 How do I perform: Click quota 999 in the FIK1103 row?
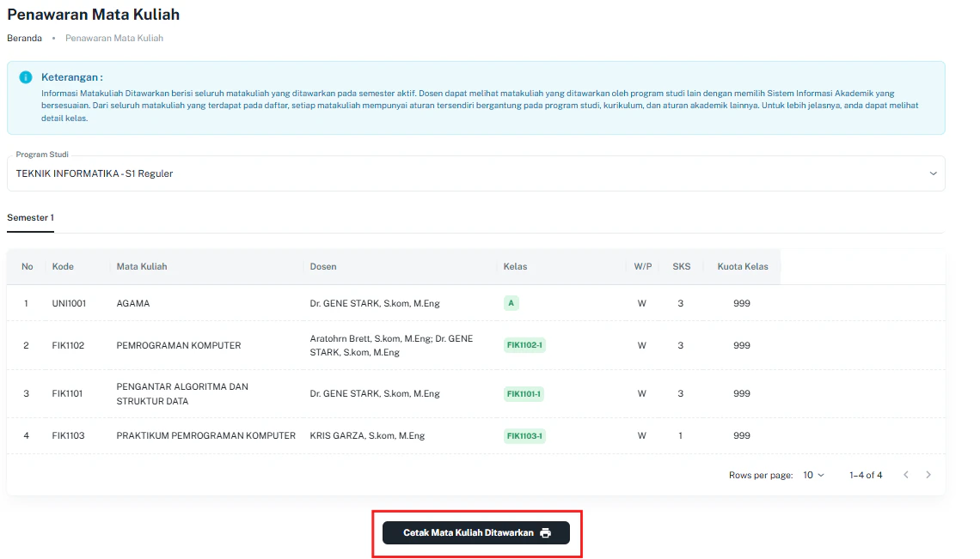[742, 436]
